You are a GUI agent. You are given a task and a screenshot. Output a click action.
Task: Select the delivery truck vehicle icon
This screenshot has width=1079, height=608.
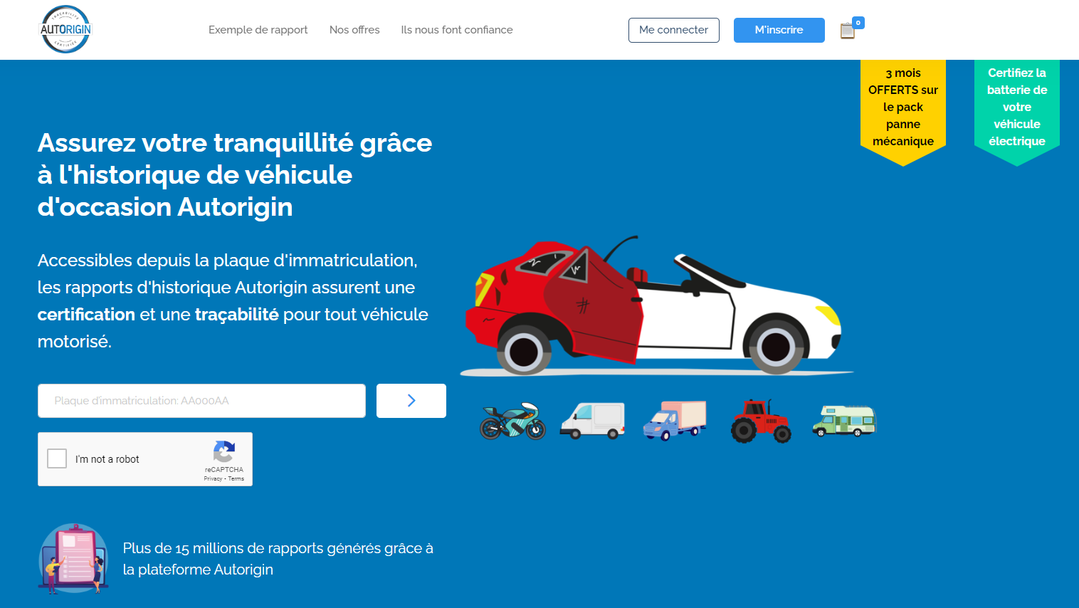point(675,421)
